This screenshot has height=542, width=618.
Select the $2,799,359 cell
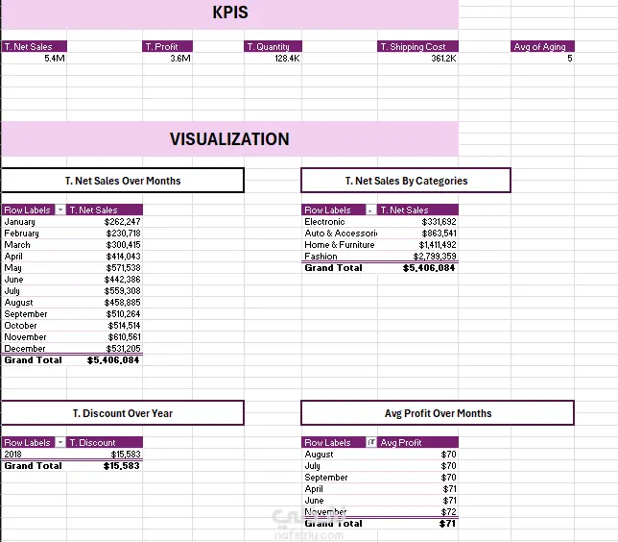click(417, 257)
